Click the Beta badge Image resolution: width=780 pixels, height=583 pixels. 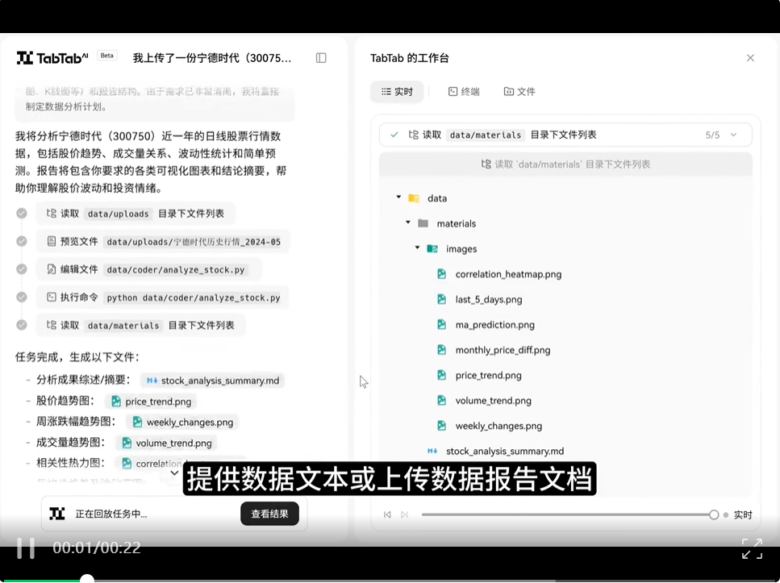pyautogui.click(x=107, y=56)
